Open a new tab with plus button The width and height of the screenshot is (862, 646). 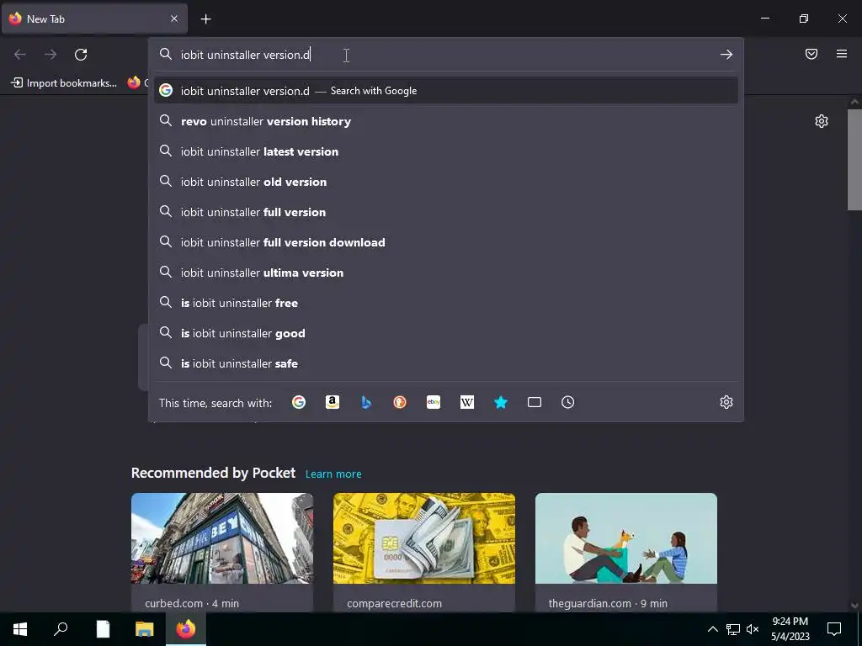pyautogui.click(x=205, y=19)
